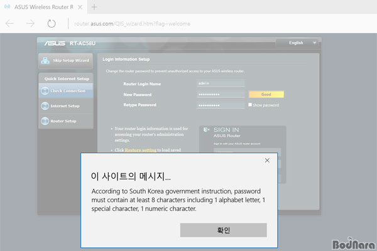The height and width of the screenshot is (251, 377).
Task: Reload the page with refresh icon
Action: 52,24
